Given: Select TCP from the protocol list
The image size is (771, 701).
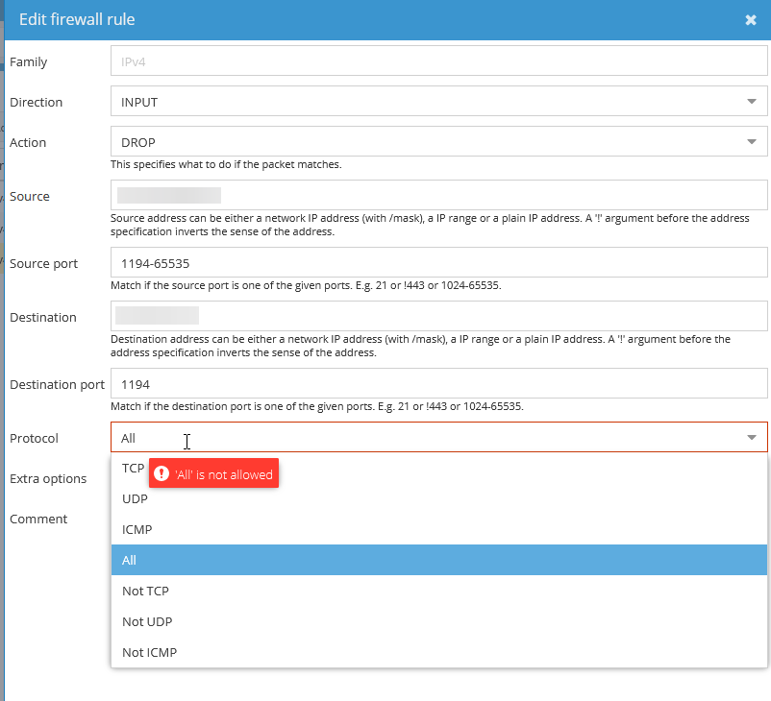Looking at the screenshot, I should (133, 468).
